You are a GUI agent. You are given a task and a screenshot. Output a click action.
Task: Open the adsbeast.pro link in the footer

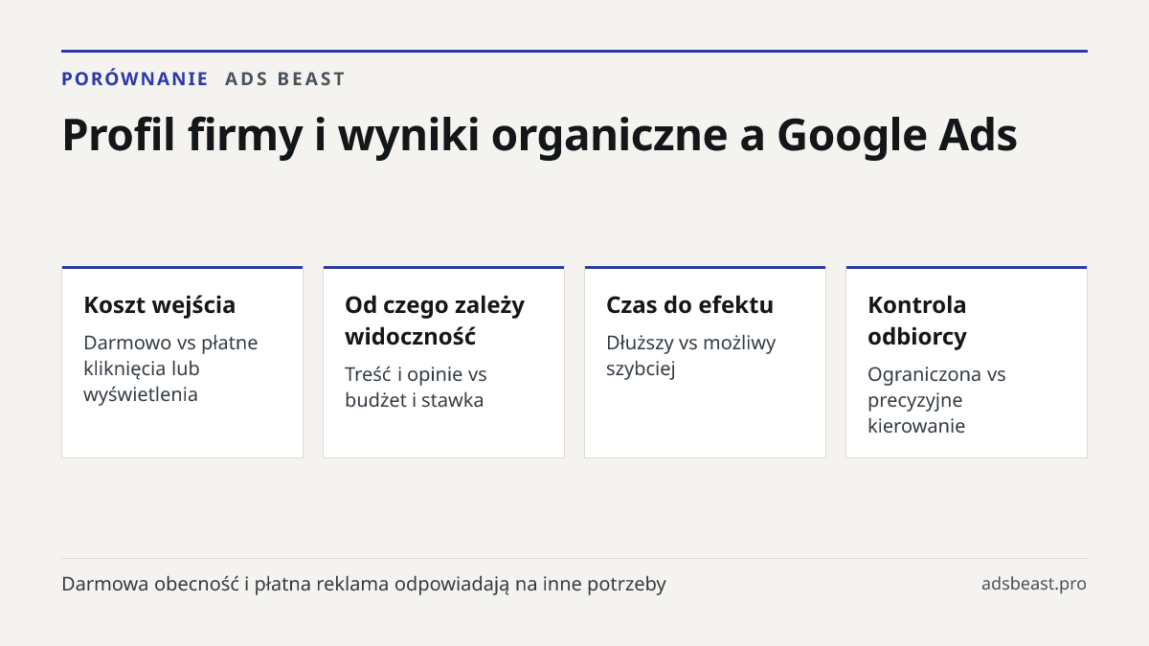tap(1034, 584)
